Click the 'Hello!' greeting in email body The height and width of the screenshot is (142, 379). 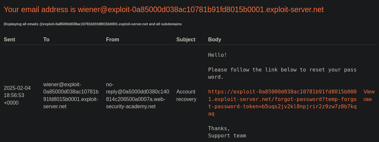point(218,55)
